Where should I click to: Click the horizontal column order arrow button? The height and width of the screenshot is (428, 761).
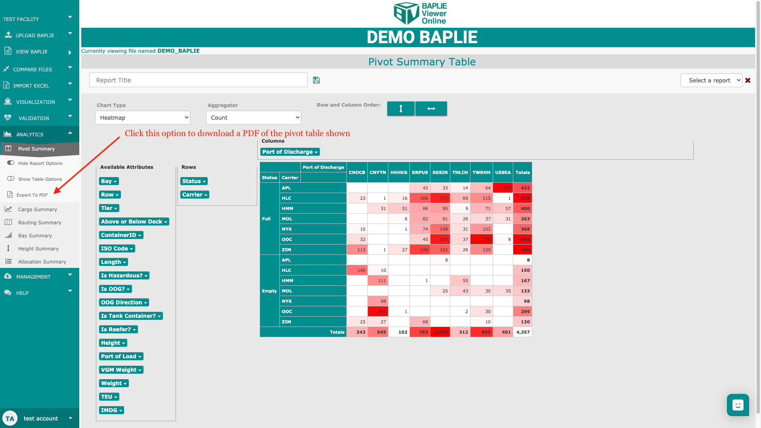tap(431, 109)
